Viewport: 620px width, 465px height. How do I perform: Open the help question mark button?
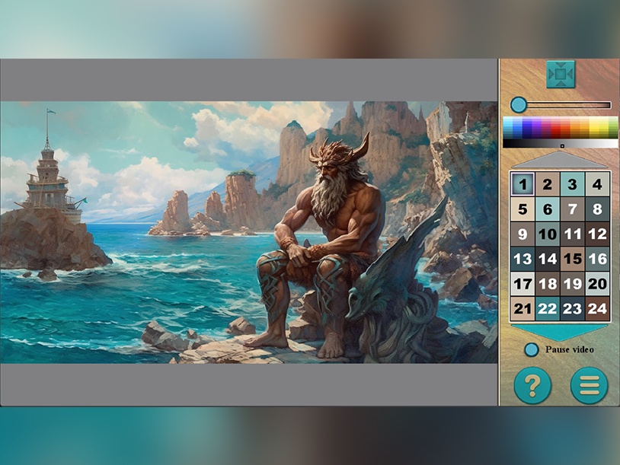coord(532,385)
